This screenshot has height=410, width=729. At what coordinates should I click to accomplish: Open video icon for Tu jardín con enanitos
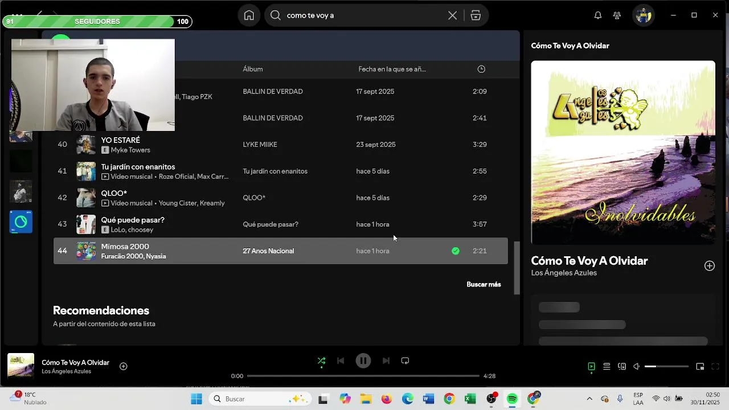click(105, 177)
